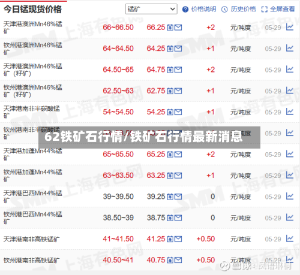Open trend chart icon for 天津港南非半碳酸锰矿 row

(290, 112)
